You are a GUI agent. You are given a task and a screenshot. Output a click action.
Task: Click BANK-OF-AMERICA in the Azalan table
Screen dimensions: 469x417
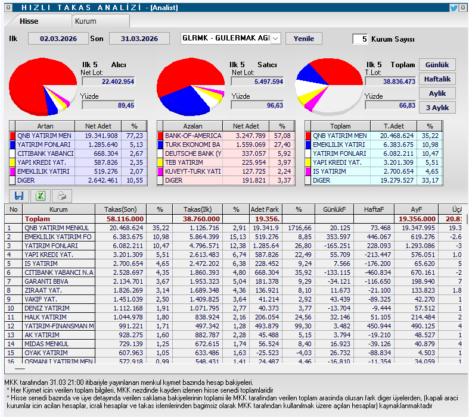(193, 136)
